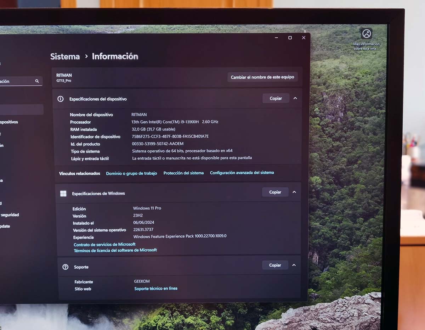Click the search magnifier icon in sidebar
The image size is (425, 330).
point(37,81)
